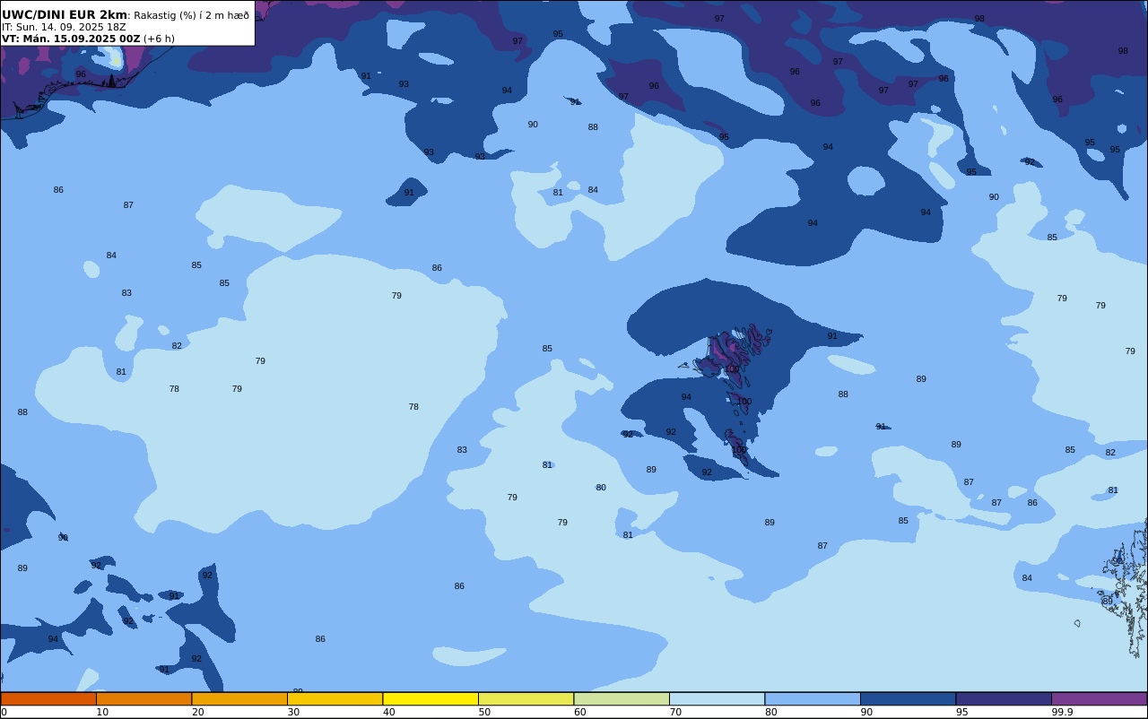Screen dimensions: 1148x719
Task: Click the '30' legend tick label
Action: pos(293,712)
